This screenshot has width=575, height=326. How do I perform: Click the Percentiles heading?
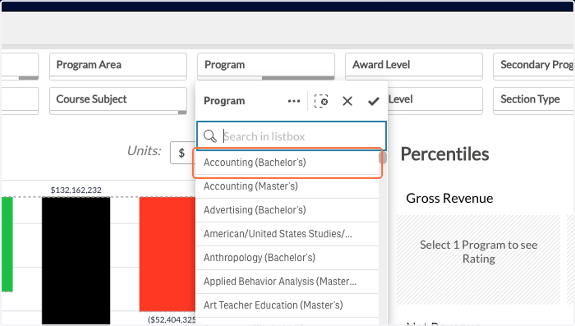point(445,154)
